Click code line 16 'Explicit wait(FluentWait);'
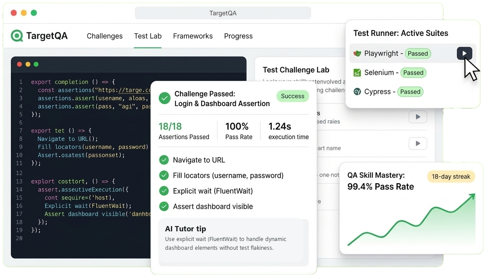 pyautogui.click(x=88, y=206)
